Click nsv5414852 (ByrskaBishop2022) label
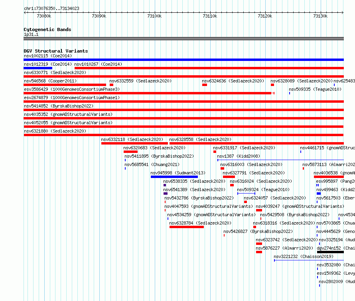This screenshot has height=301, width=355. pyautogui.click(x=59, y=106)
